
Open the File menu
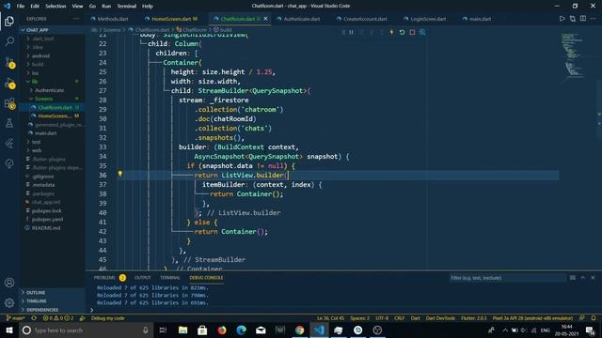21,7
